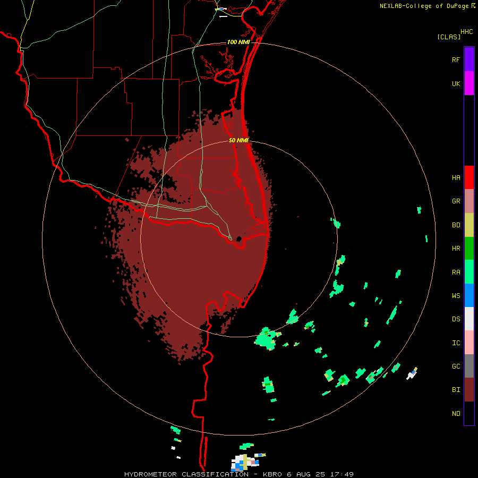
Task: Click the RF purple legend swatch
Action: [x=469, y=59]
